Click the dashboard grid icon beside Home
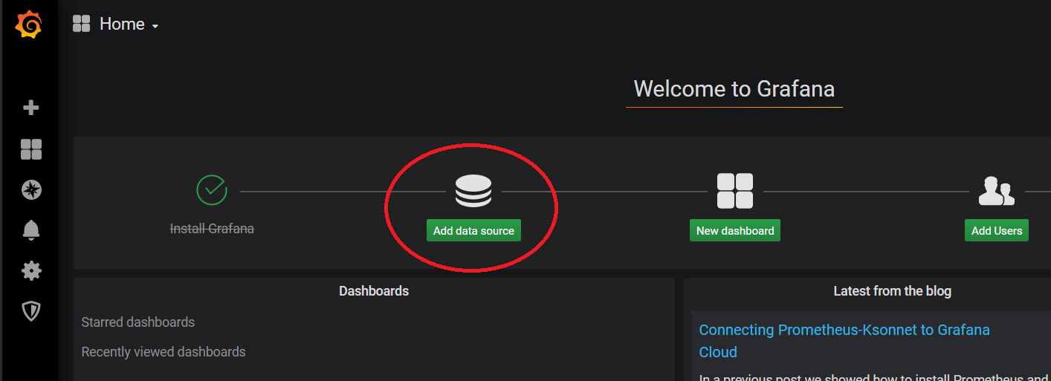Image resolution: width=1051 pixels, height=381 pixels. (x=81, y=24)
